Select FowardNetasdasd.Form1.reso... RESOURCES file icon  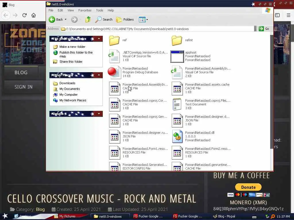click(x=115, y=153)
